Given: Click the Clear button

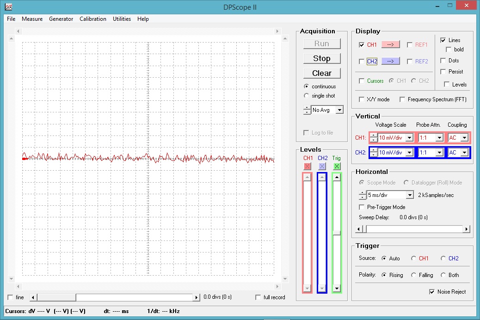Looking at the screenshot, I should [322, 73].
